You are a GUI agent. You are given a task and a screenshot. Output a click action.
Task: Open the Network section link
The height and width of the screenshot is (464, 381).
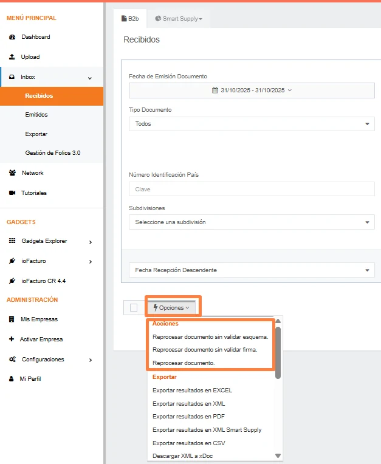coord(33,173)
